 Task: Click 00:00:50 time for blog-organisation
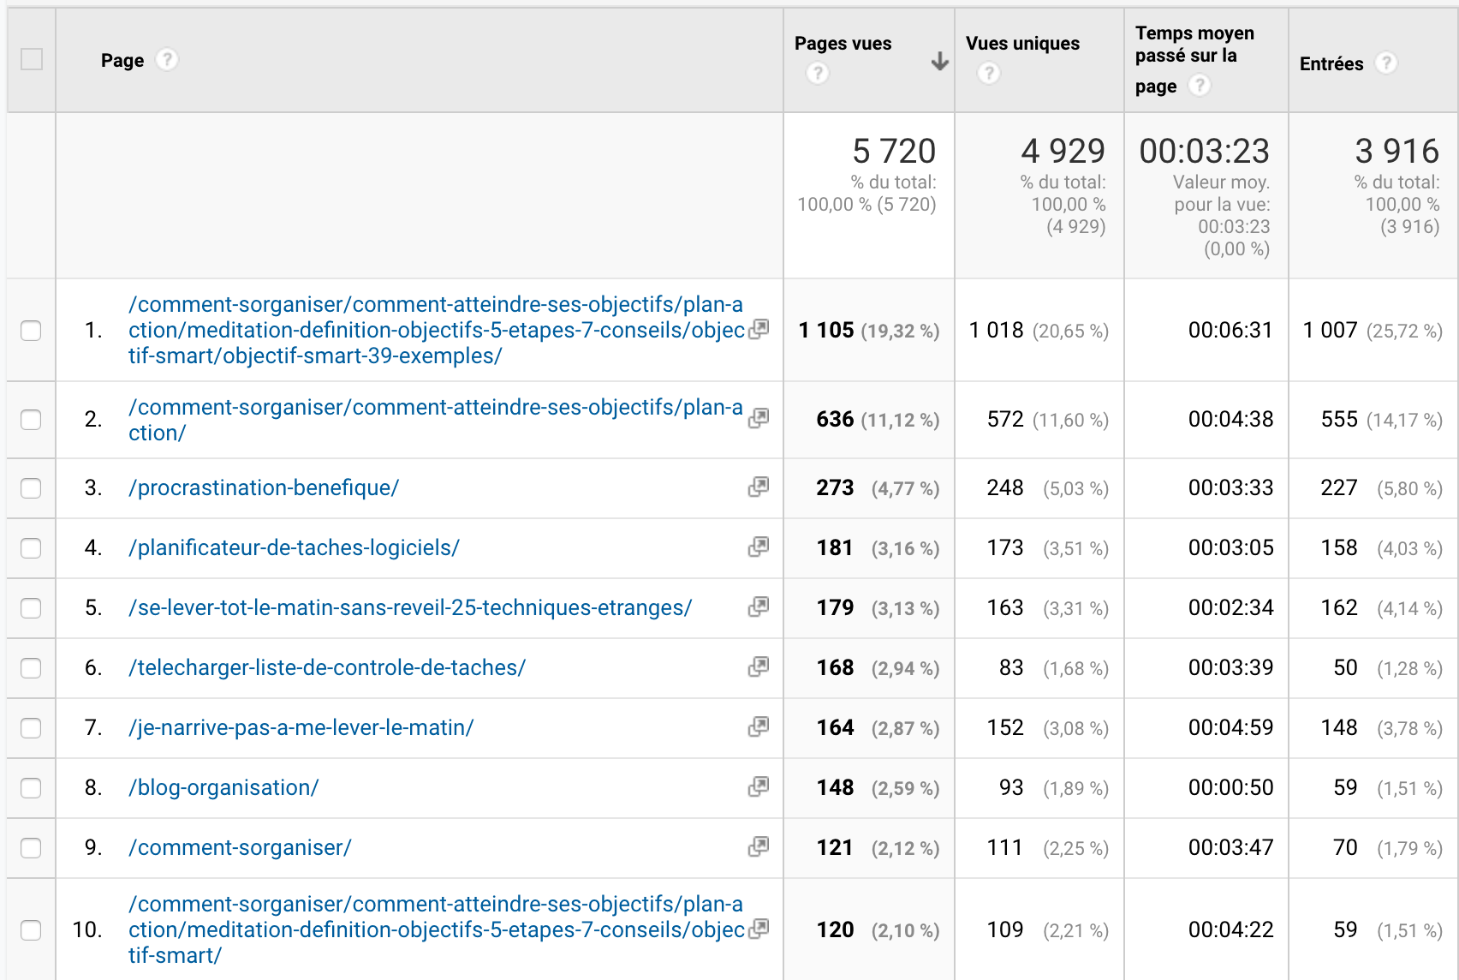click(1230, 787)
